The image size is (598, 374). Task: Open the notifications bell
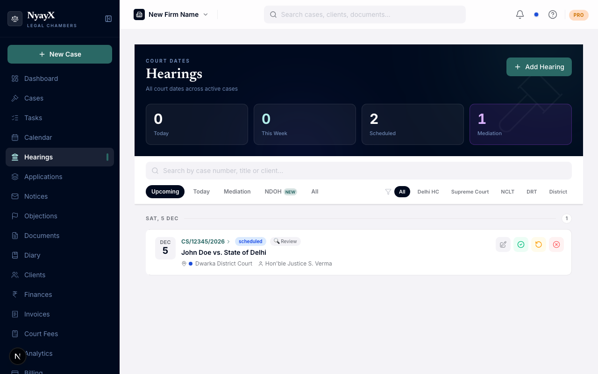pos(520,14)
